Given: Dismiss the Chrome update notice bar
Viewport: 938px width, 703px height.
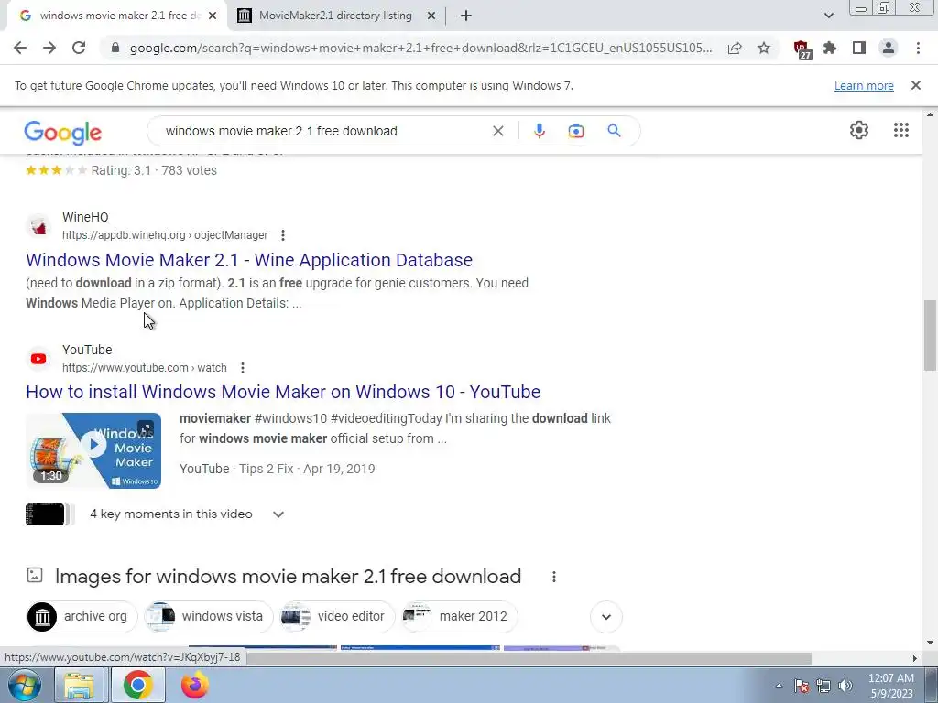Looking at the screenshot, I should coord(915,85).
